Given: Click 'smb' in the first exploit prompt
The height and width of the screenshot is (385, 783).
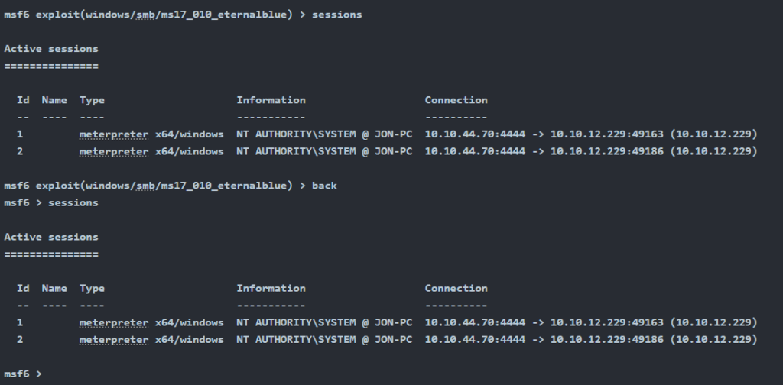Looking at the screenshot, I should (x=145, y=15).
